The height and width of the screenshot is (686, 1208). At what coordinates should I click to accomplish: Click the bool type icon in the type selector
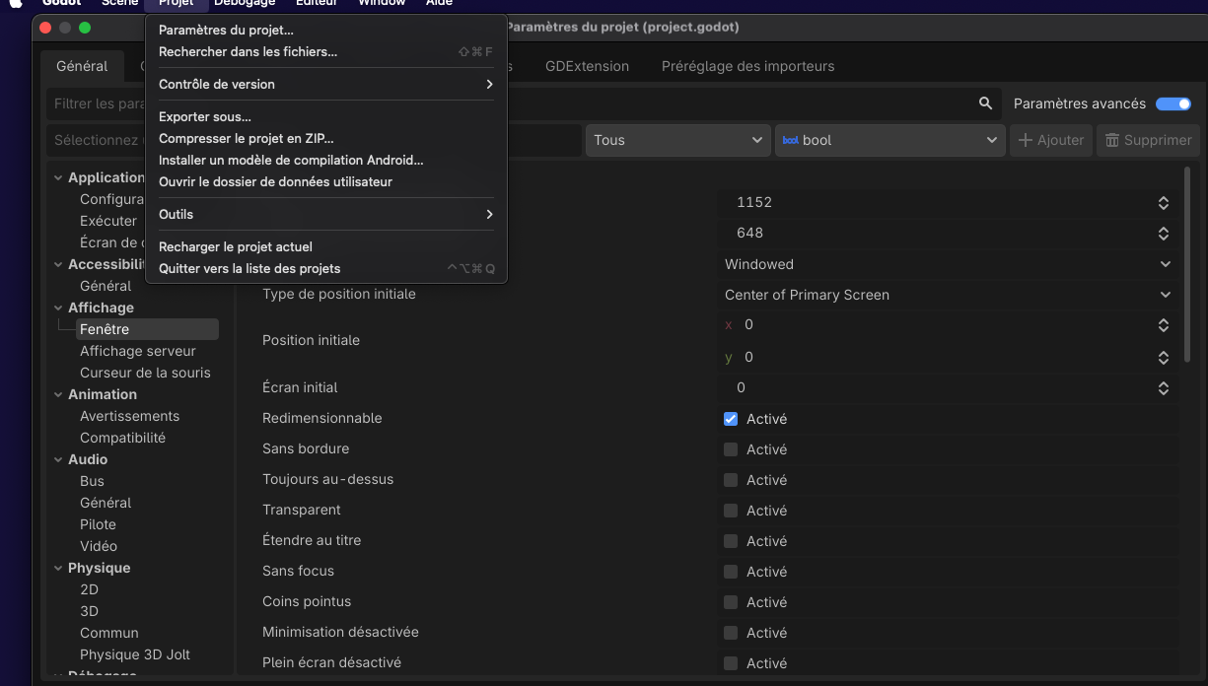click(x=790, y=140)
